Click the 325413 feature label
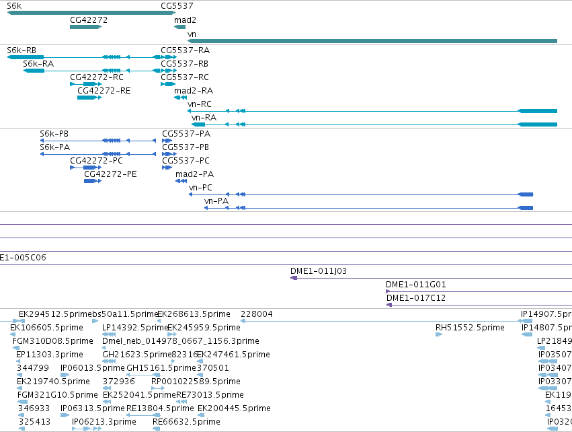This screenshot has height=432, width=572. tap(35, 423)
